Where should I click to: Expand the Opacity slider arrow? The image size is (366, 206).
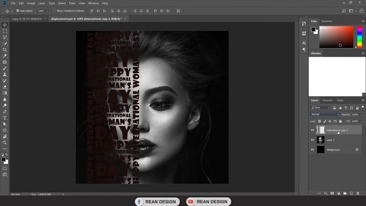coord(362,114)
